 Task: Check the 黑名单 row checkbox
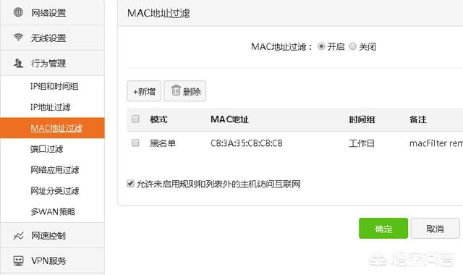[135, 143]
